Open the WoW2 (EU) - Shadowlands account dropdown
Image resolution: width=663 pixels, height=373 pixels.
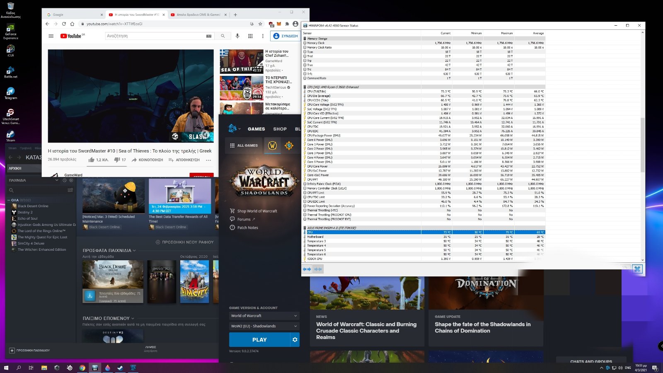(264, 326)
